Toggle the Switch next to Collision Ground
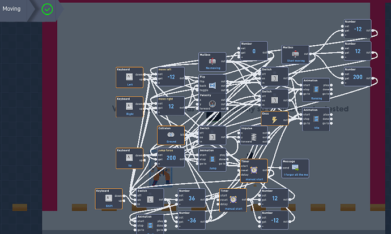This screenshot has width=391, height=234. tap(212, 137)
